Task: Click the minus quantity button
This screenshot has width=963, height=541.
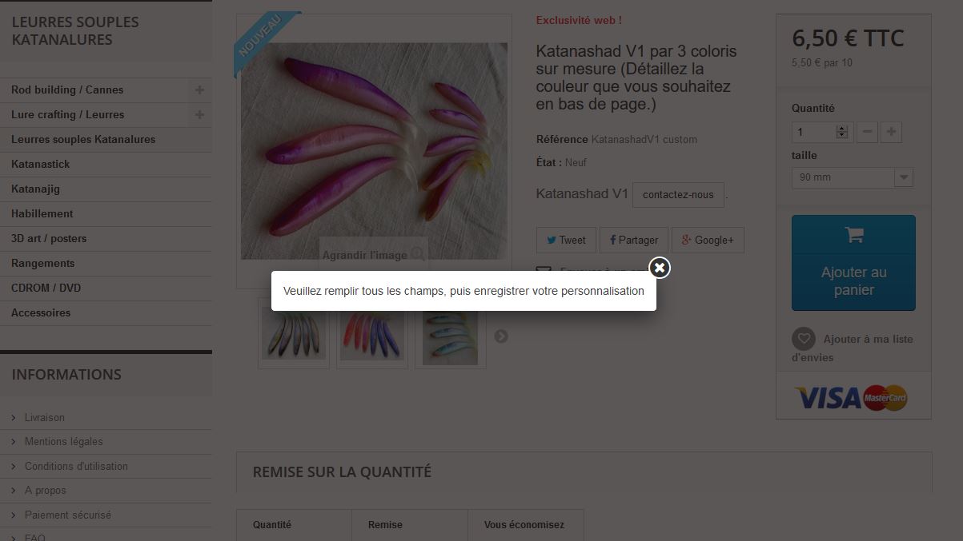Action: coord(867,132)
